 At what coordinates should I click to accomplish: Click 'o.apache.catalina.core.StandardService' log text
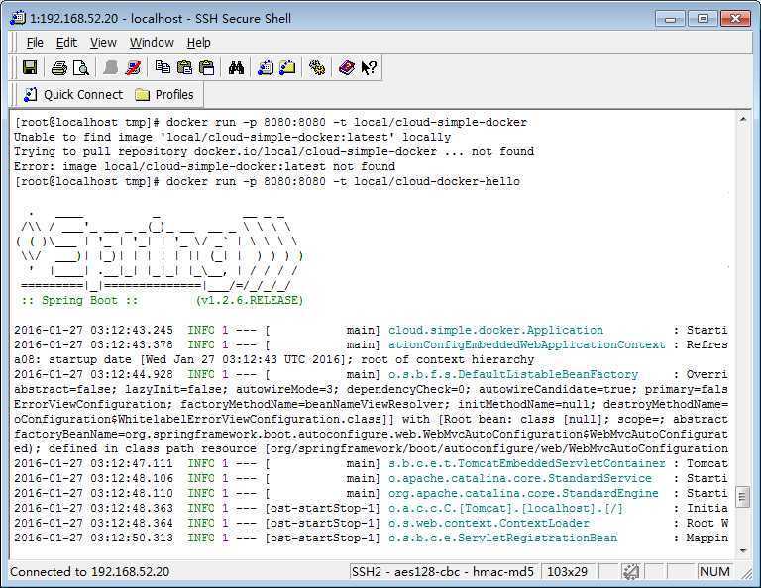pyautogui.click(x=520, y=478)
